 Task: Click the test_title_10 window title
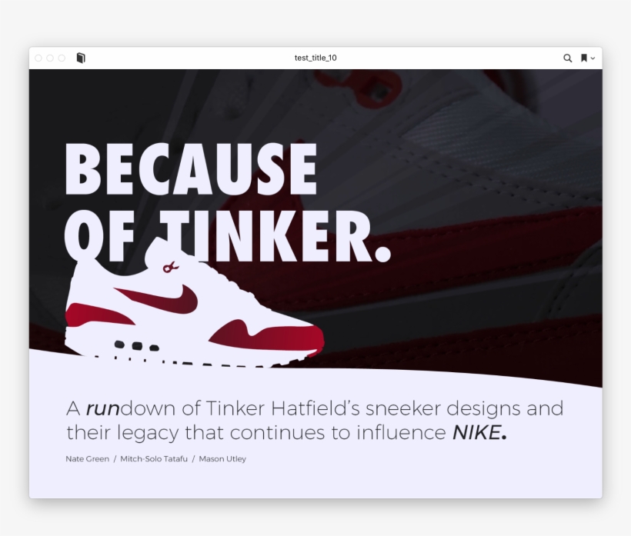click(315, 58)
